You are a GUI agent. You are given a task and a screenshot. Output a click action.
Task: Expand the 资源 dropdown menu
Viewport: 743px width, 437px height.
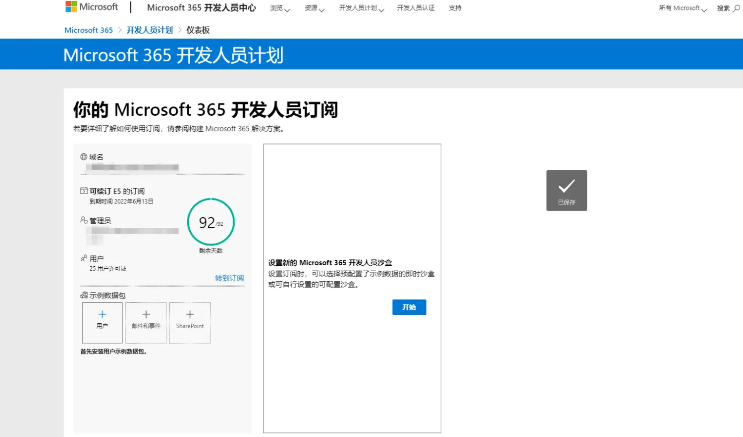click(x=315, y=8)
